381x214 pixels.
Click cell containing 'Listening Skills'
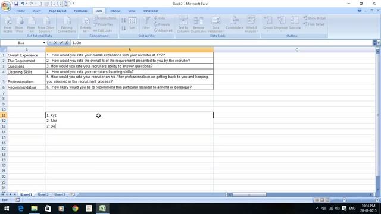point(26,72)
